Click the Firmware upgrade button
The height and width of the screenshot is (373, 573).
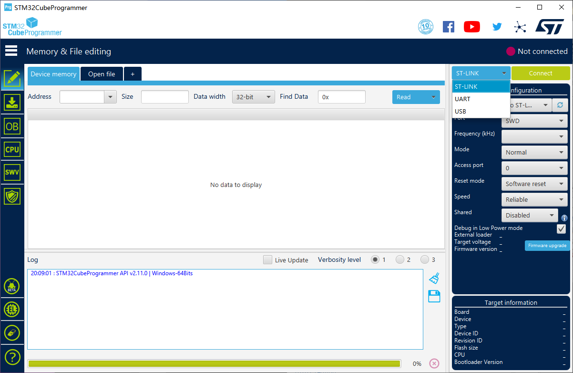547,246
